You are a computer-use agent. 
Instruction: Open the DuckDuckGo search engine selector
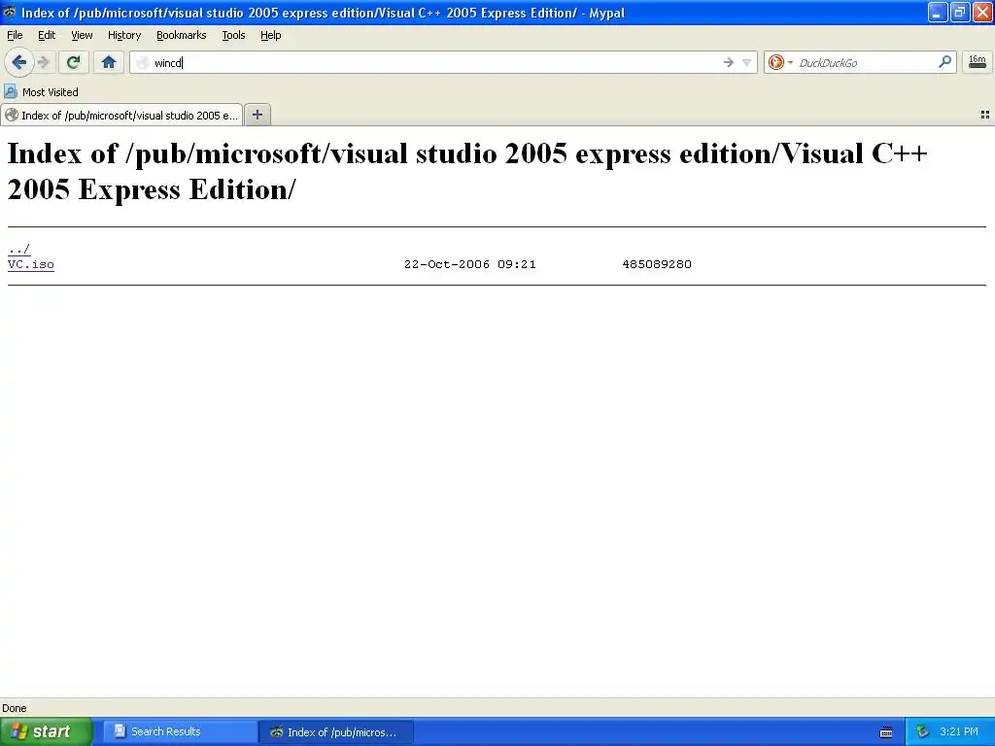tap(780, 62)
